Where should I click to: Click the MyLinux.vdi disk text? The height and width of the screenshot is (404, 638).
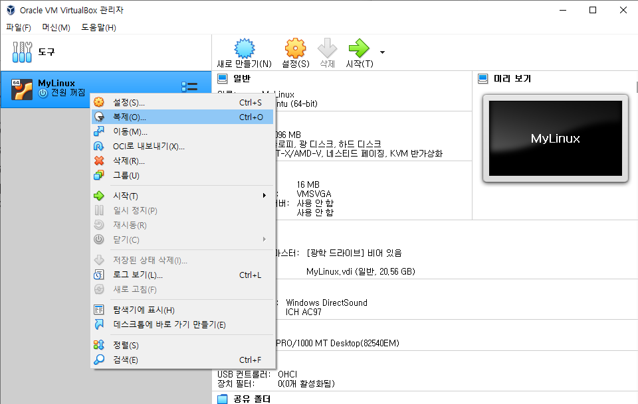click(x=360, y=271)
